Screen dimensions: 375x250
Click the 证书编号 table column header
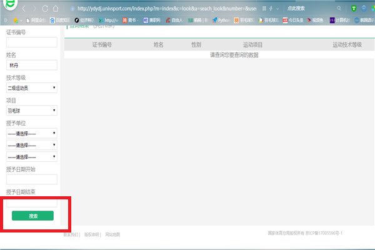102,45
